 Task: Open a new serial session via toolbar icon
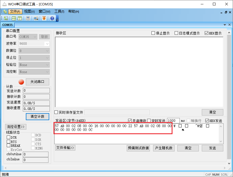tap(6, 18)
